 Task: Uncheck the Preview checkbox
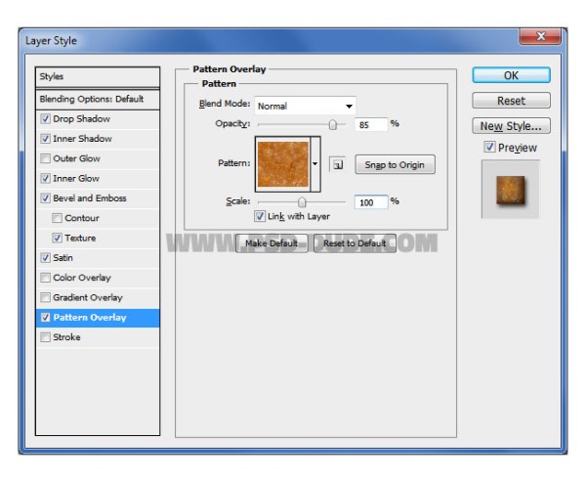coord(489,147)
